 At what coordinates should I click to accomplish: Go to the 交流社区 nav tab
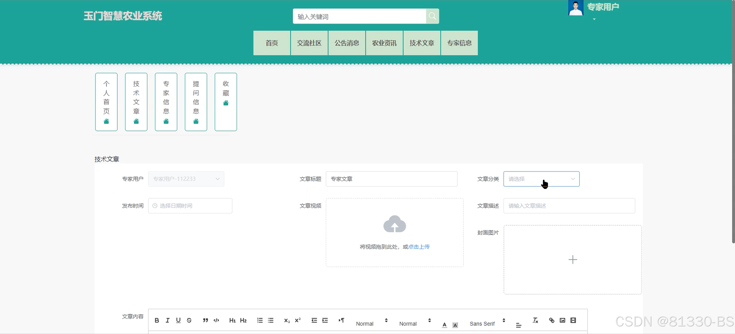[309, 43]
